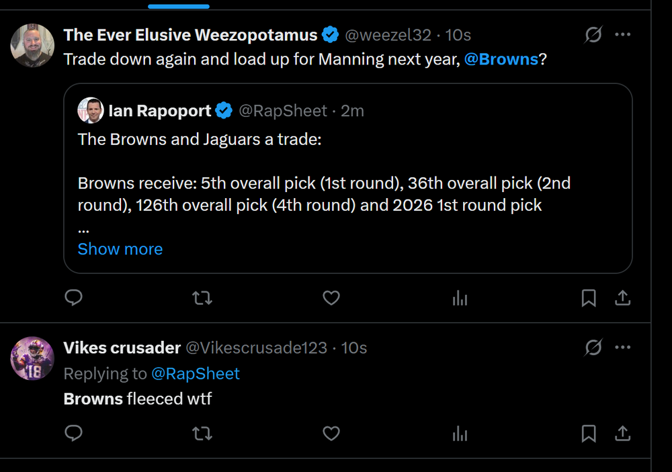
Task: Open more options for Vikes crusader tweet
Action: coord(623,348)
